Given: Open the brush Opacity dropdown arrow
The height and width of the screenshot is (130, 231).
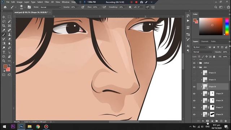Looking at the screenshot, I should point(78,7).
